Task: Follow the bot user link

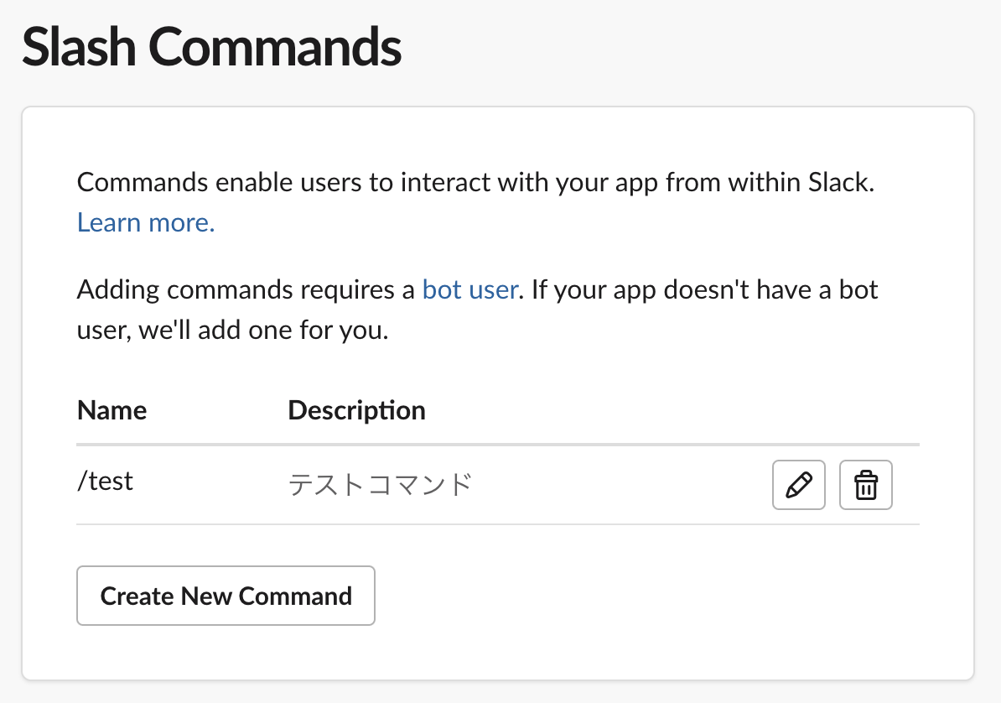Action: pos(469,290)
